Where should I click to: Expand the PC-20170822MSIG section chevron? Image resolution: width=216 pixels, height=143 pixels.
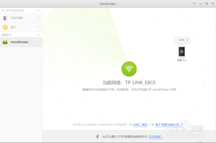[x=38, y=11]
